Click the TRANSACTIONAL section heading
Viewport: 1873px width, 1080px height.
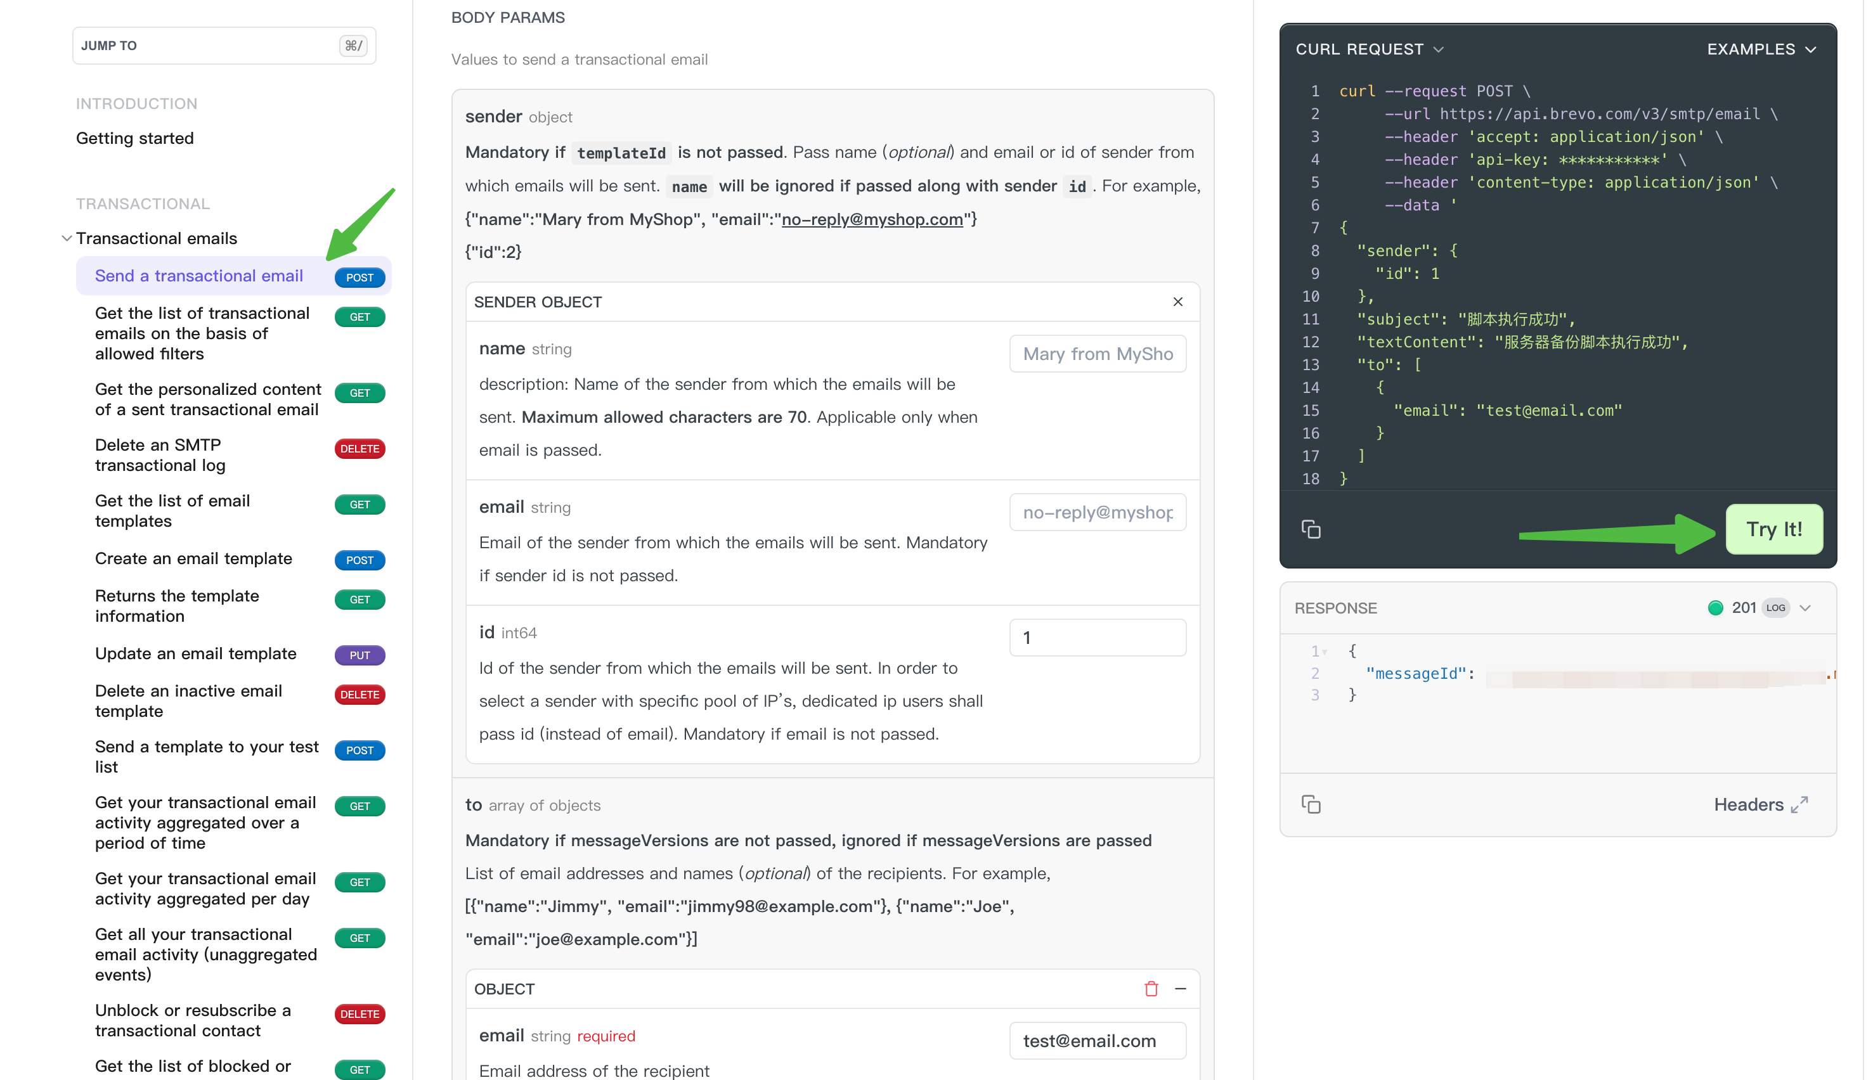[x=143, y=203]
